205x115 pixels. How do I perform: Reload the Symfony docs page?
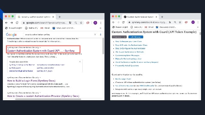(x=123, y=22)
